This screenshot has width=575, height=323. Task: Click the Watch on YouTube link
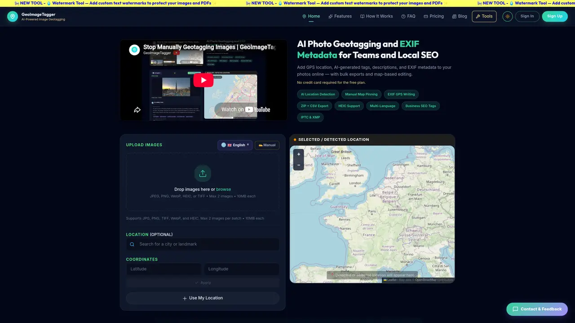pyautogui.click(x=246, y=109)
